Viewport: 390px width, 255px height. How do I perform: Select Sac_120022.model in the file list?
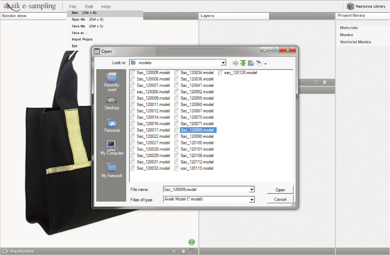tap(153, 137)
